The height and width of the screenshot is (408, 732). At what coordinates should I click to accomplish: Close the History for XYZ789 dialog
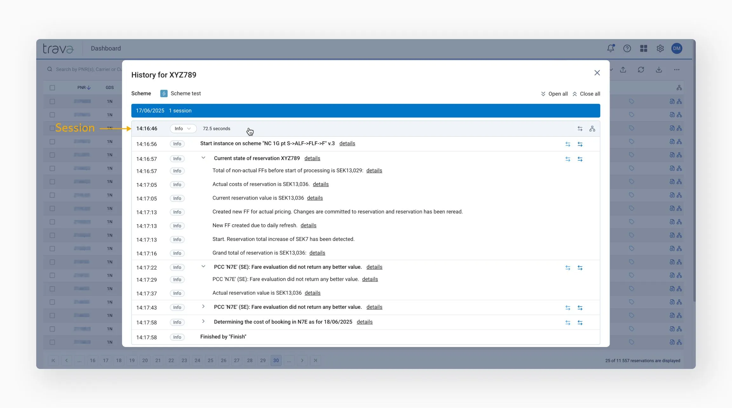click(x=597, y=73)
